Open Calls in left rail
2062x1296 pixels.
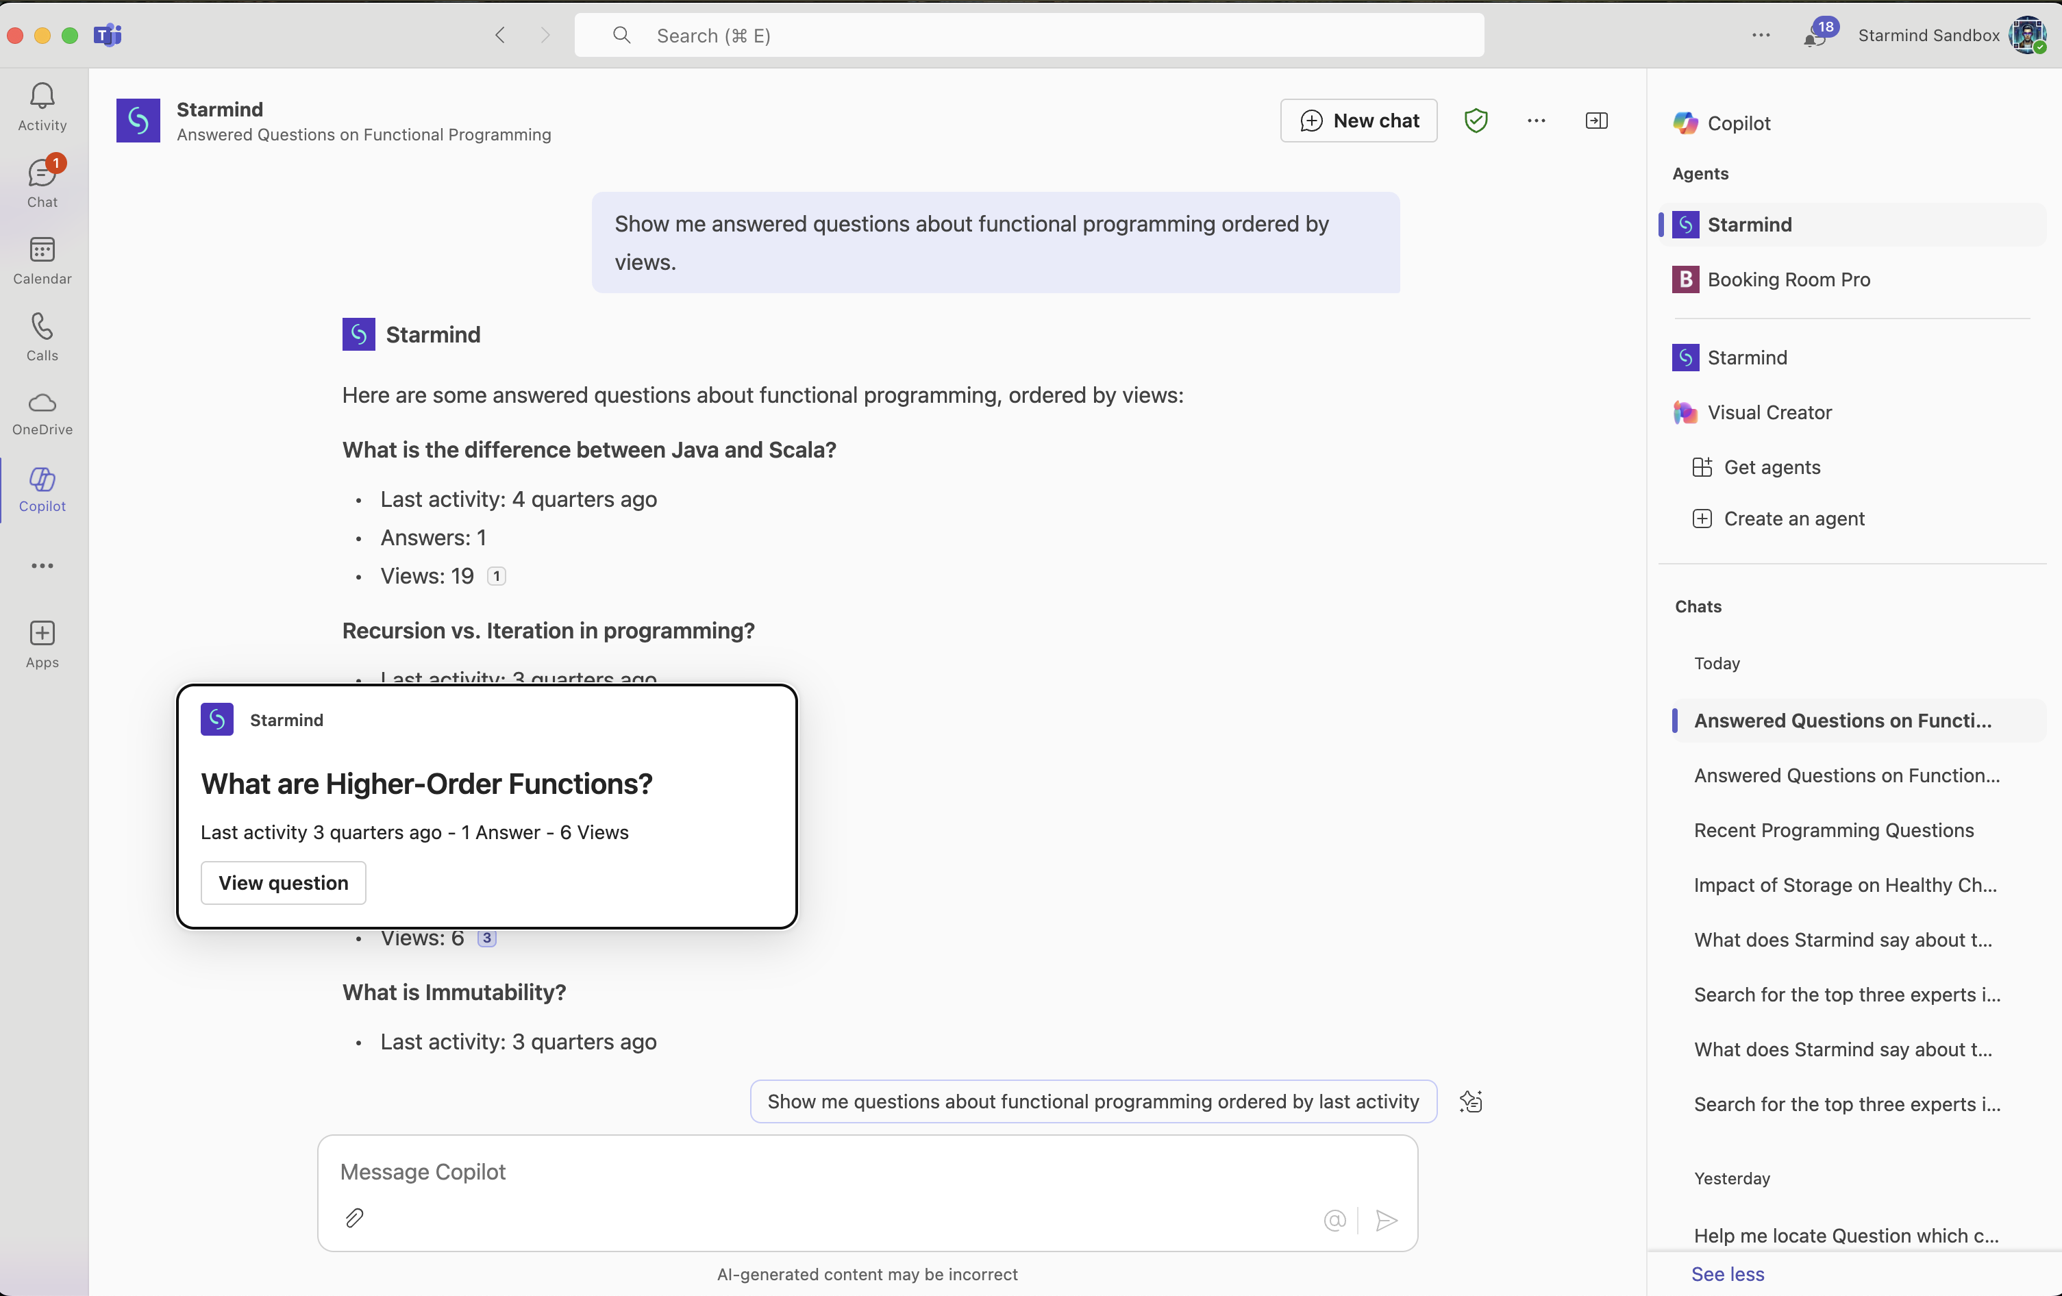coord(42,336)
